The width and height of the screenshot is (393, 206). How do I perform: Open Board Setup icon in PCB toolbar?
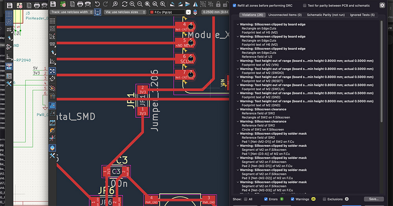(x=63, y=4)
